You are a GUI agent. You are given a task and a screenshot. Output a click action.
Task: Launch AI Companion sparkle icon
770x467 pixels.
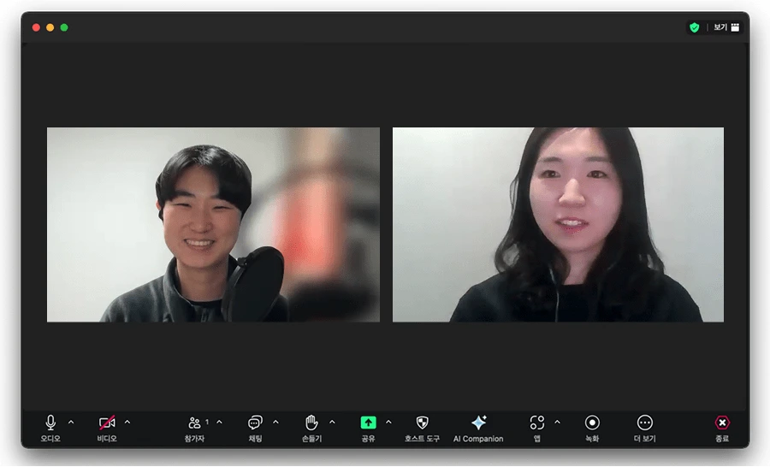click(x=478, y=423)
